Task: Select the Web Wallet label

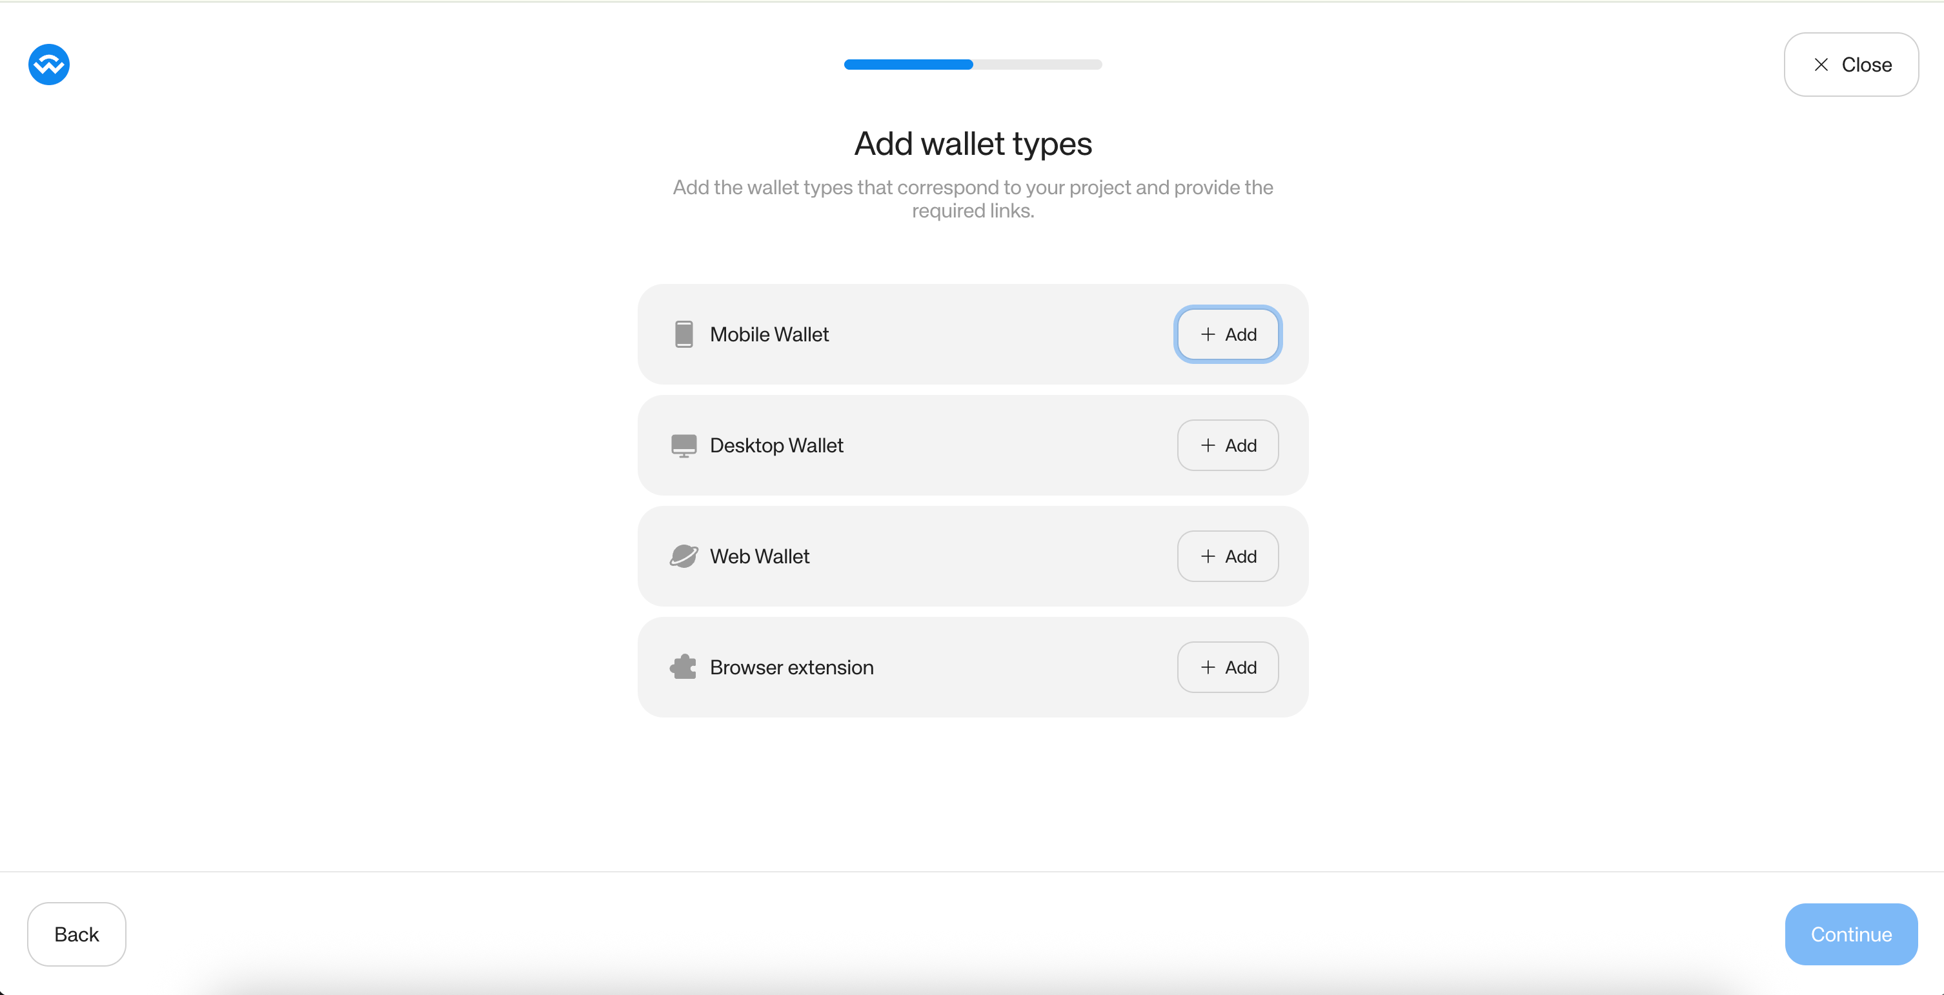Action: pos(759,556)
